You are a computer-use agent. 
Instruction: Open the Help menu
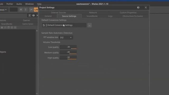[x=39, y=4]
